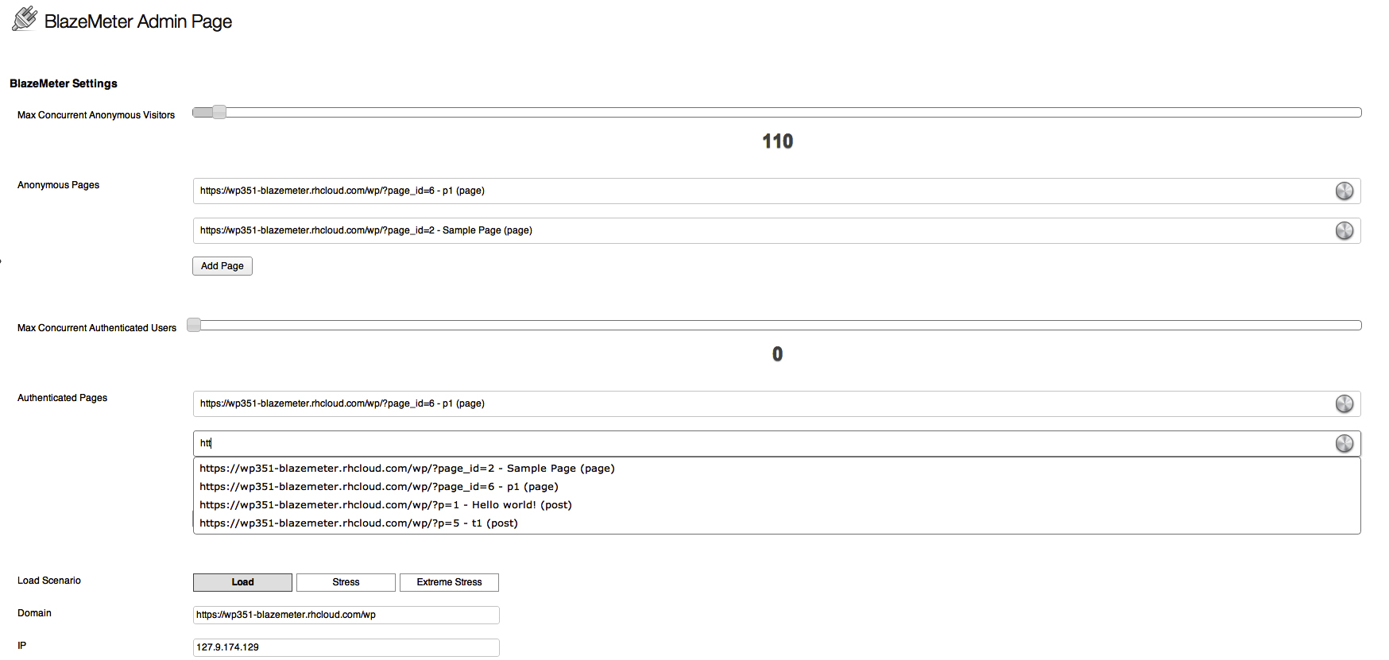Click the Max Concurrent Authenticated Users slider handle
1389x660 pixels.
(x=194, y=325)
